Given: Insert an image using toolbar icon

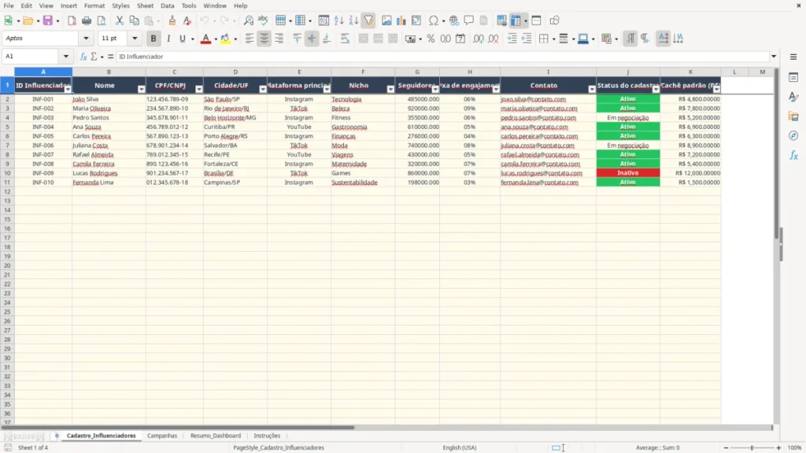Looking at the screenshot, I should (386, 20).
